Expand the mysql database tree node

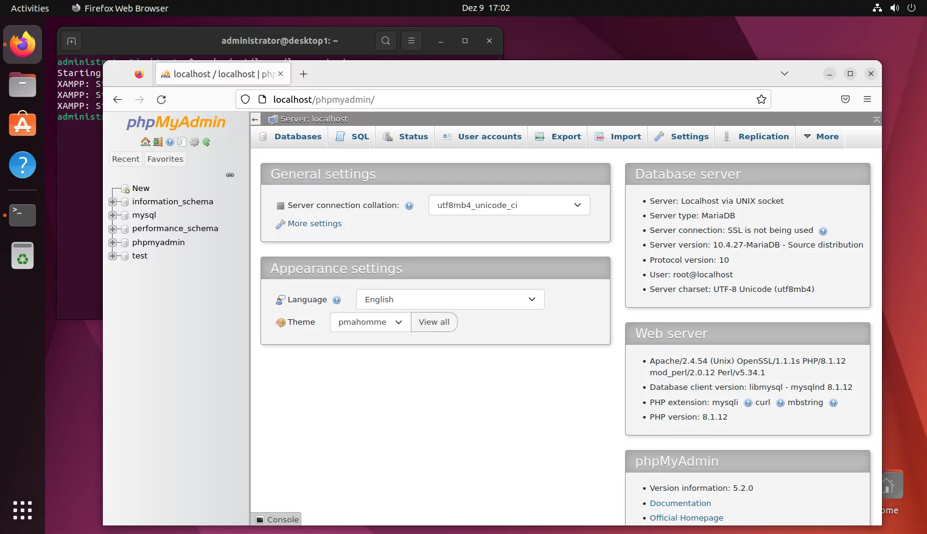113,215
